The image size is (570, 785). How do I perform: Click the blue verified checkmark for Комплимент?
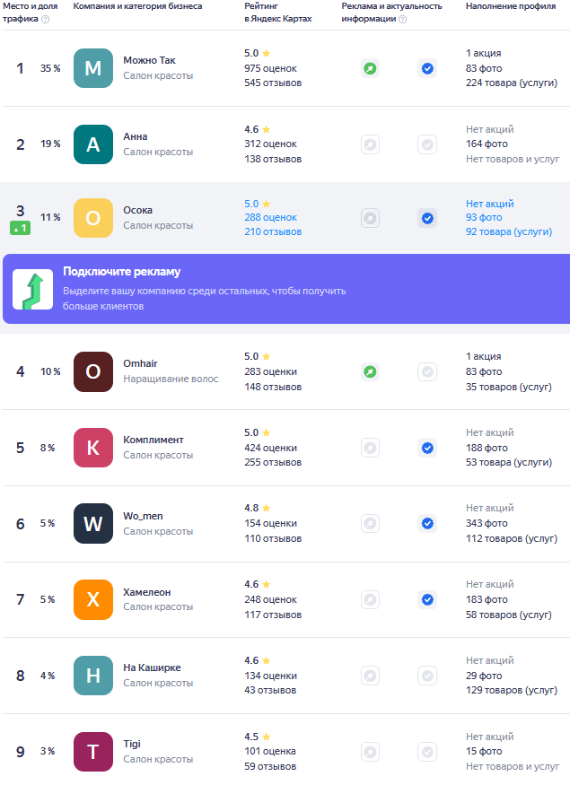tap(427, 448)
